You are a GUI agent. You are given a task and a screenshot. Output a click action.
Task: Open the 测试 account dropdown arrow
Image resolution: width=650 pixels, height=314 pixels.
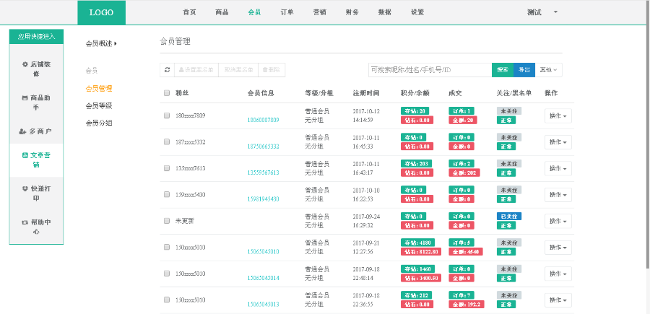point(555,12)
